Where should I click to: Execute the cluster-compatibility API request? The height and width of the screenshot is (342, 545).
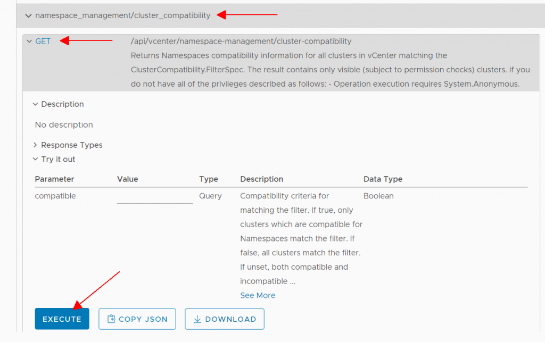click(62, 319)
